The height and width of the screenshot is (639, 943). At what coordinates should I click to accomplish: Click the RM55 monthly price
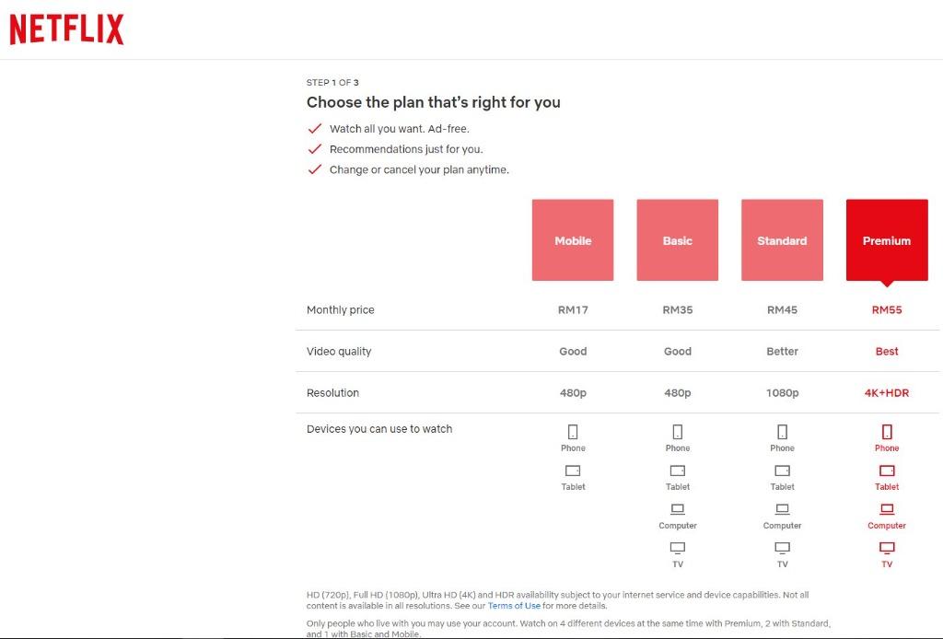pos(887,309)
